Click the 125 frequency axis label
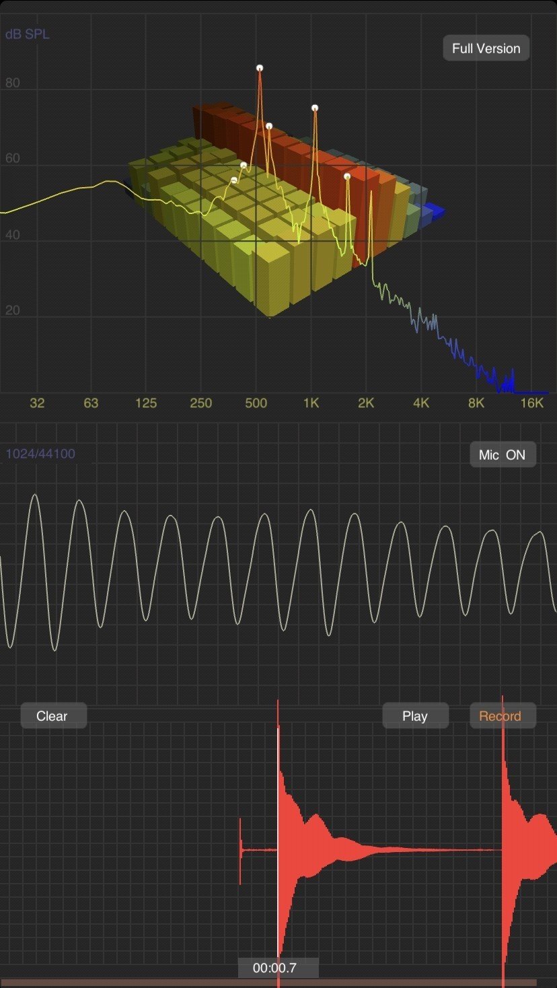This screenshot has width=557, height=988. pos(146,403)
